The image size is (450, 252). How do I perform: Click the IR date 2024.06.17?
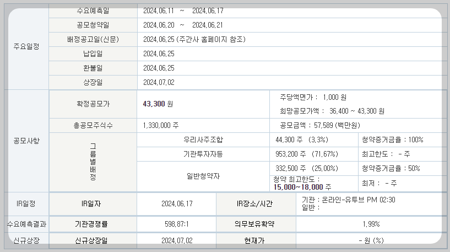(177, 203)
